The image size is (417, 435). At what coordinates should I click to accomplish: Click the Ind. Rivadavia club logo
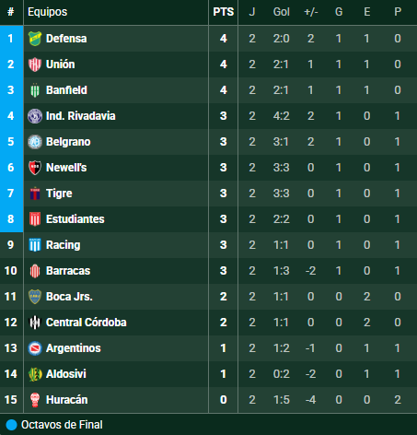(35, 116)
